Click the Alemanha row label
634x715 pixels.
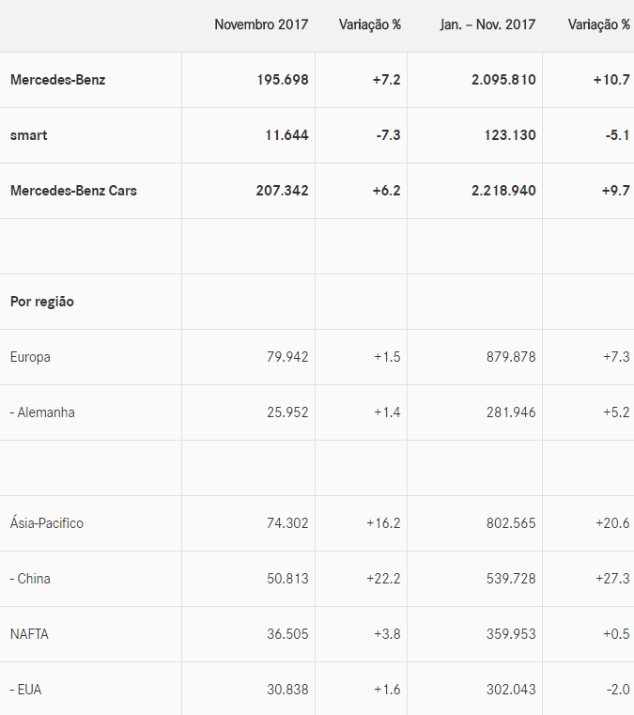(42, 412)
